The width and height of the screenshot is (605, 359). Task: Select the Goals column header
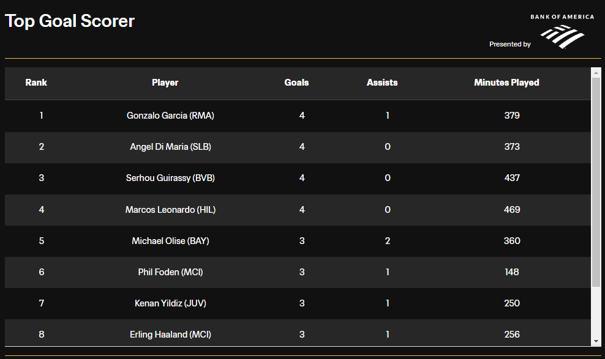(297, 83)
